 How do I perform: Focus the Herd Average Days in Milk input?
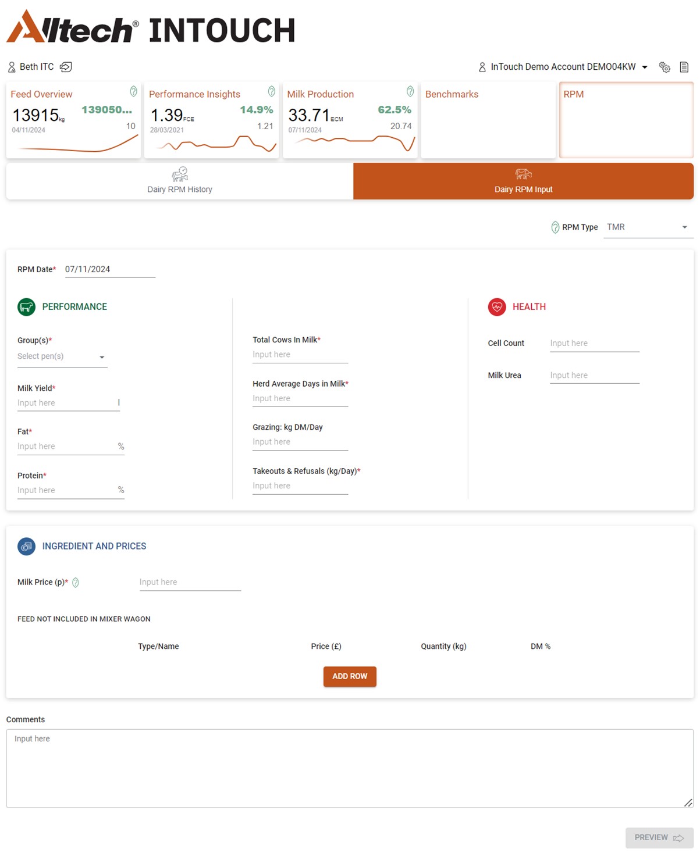(300, 399)
